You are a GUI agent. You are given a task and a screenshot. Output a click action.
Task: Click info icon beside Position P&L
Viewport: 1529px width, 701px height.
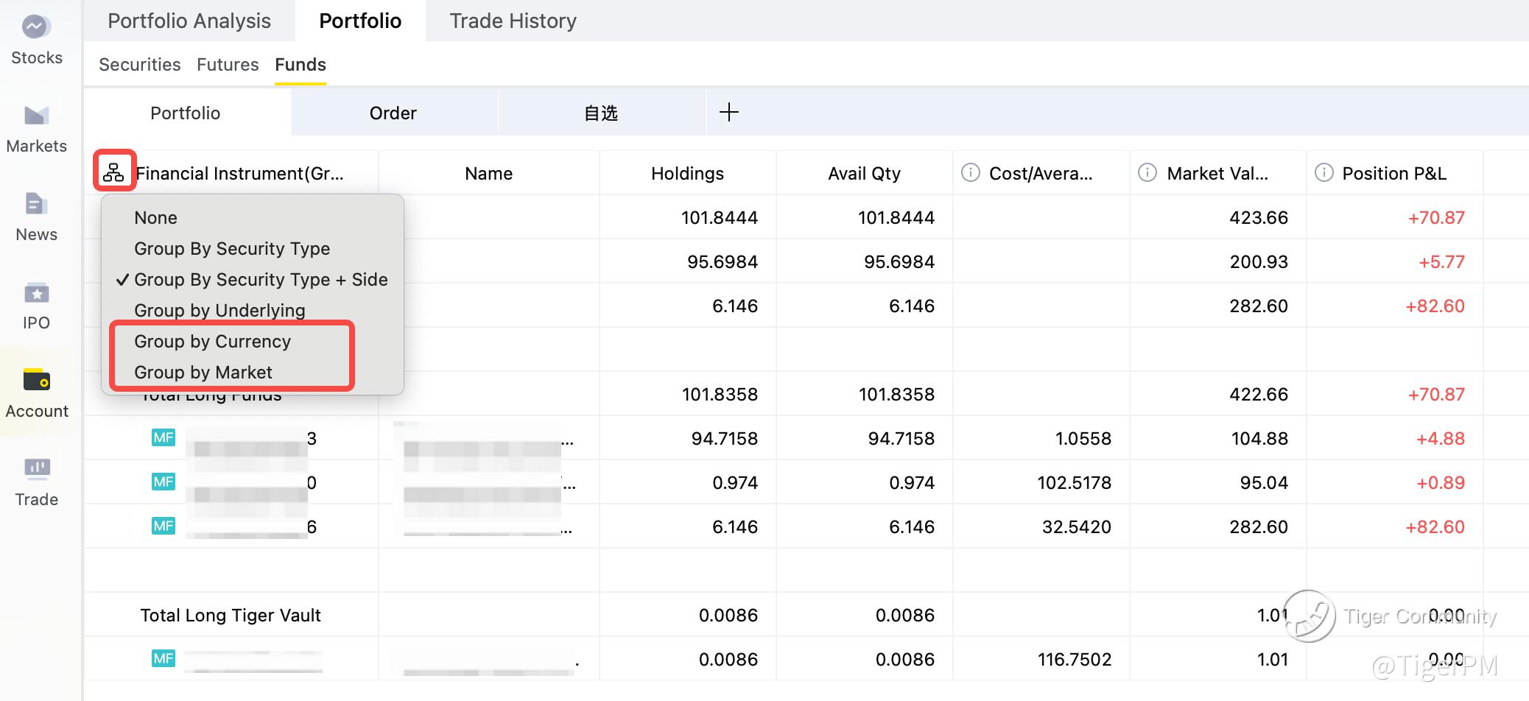coord(1324,173)
